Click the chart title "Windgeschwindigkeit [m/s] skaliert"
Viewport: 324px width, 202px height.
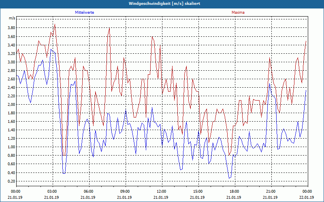164,4
